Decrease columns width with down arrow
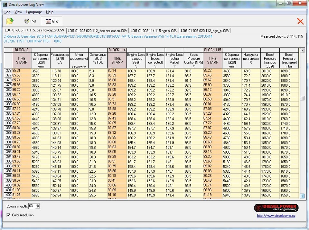The image size is (309, 230). 38,207
